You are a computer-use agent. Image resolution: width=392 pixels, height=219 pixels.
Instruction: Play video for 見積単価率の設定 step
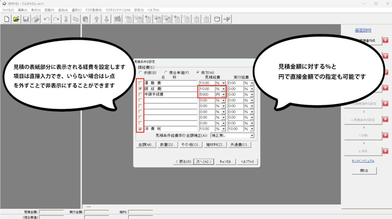pos(385,103)
